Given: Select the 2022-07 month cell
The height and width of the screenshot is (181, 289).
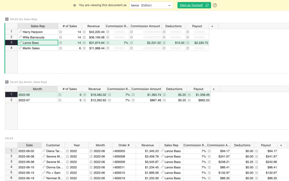Looking at the screenshot, I should tap(38, 100).
